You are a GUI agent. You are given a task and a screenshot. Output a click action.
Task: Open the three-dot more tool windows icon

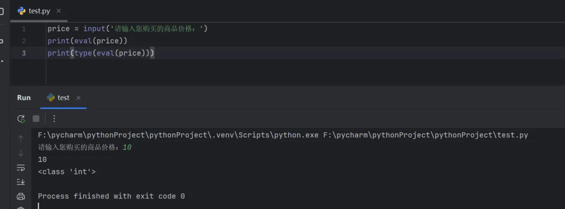(2, 61)
